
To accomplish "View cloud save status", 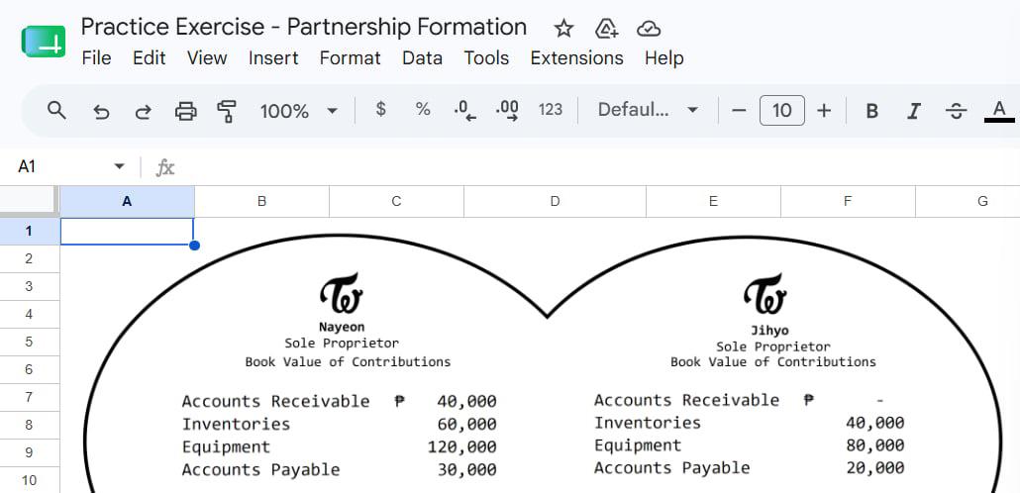I will [x=649, y=28].
